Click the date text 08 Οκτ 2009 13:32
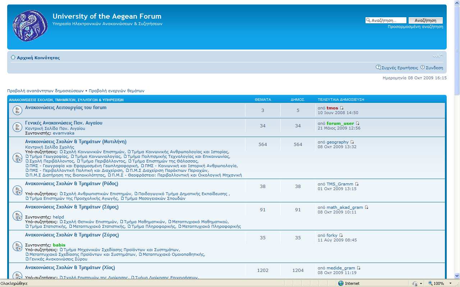Viewport: 460px width, 287px height. 337,147
